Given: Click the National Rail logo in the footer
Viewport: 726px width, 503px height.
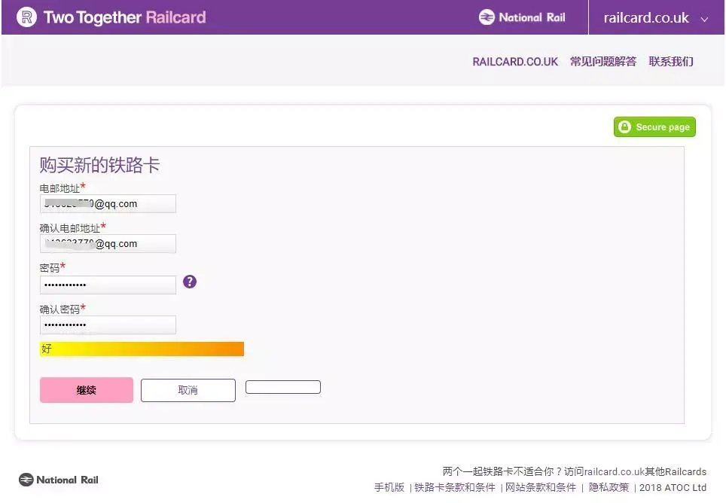Looking at the screenshot, I should pyautogui.click(x=57, y=479).
